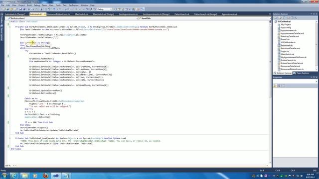The width and height of the screenshot is (319, 179).
Task: Select IndividualDataSet.xsd in Solution Explorer
Action: coord(290,49)
